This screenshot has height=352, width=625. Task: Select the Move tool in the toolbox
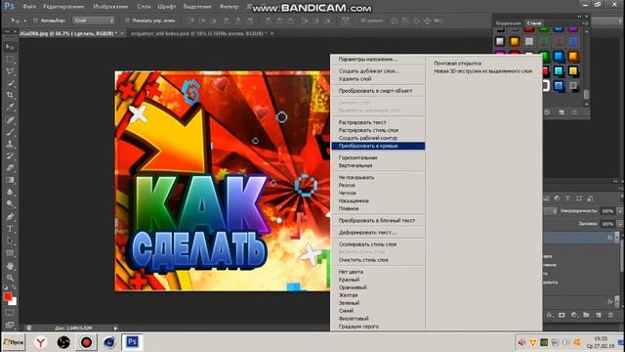[x=10, y=47]
